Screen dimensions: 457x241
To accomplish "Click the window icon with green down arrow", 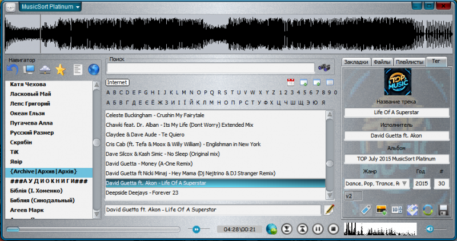I will point(303,82).
